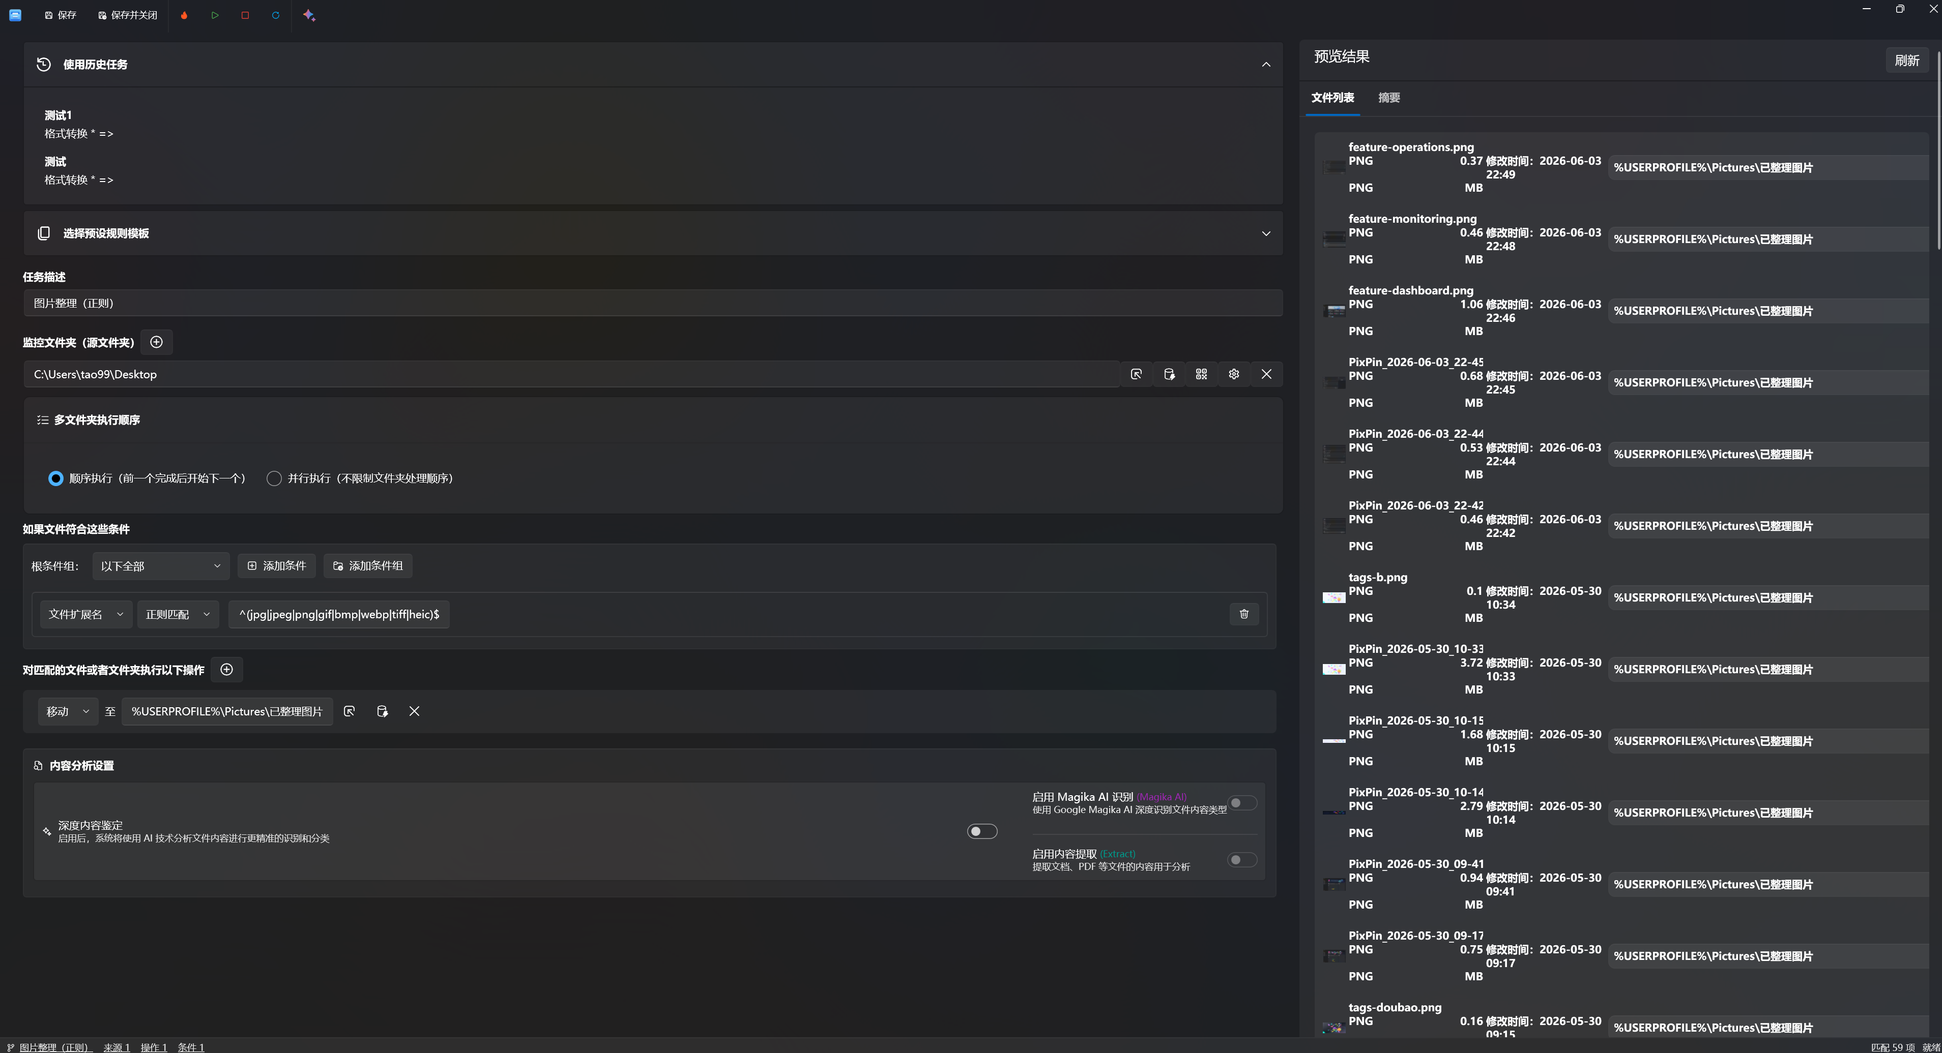Click the blue reload icon in top toolbar

pyautogui.click(x=275, y=15)
